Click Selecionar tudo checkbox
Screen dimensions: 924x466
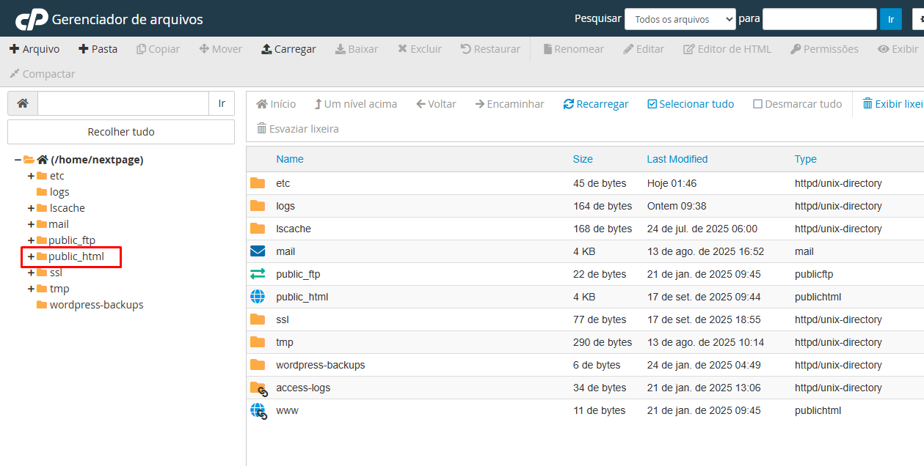point(690,104)
